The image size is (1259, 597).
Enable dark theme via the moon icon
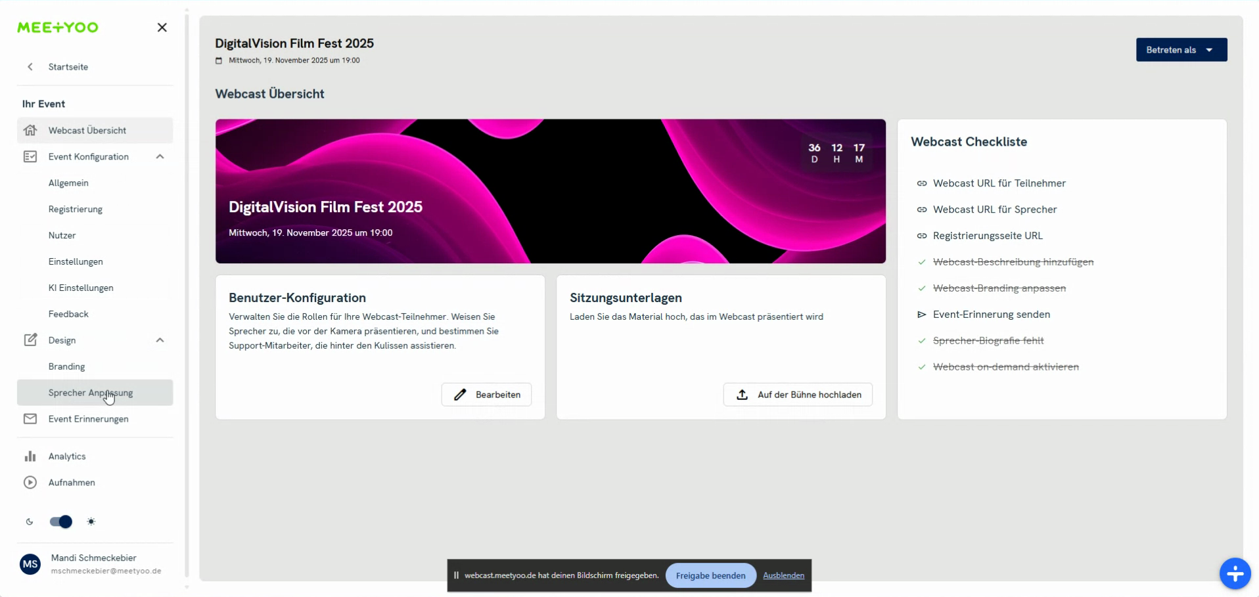(29, 521)
